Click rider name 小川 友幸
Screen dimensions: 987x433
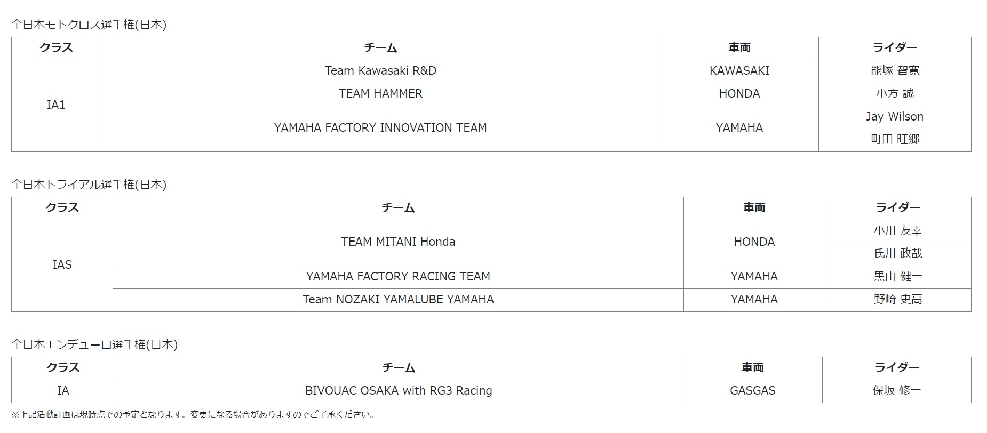point(898,231)
